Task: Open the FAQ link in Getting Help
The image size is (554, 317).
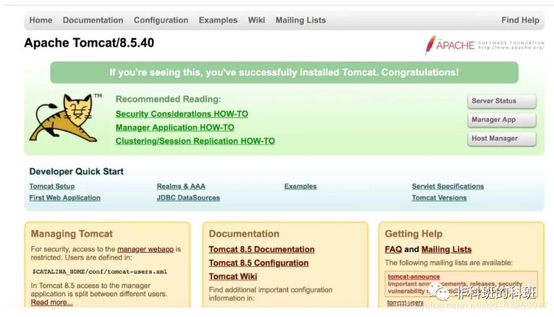Action: tap(393, 249)
